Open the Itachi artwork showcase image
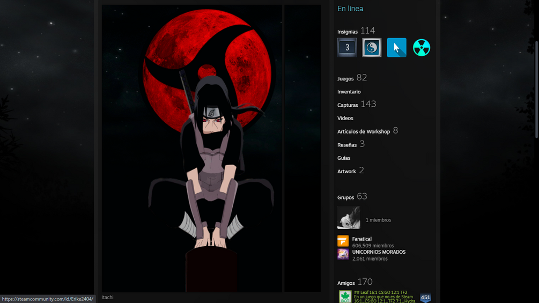This screenshot has width=539, height=303. pos(192,148)
